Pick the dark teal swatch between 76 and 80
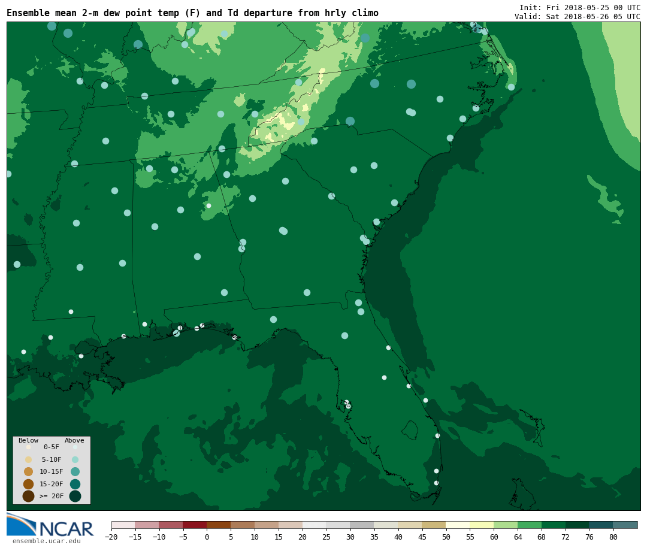 601,525
